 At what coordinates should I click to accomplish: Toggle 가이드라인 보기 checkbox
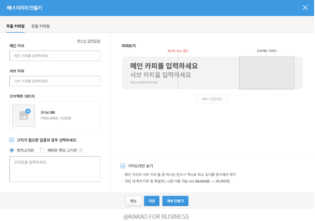click(x=123, y=166)
